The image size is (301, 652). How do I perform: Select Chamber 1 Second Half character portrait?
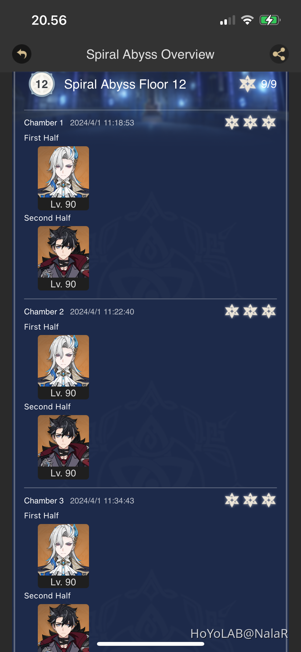click(63, 258)
